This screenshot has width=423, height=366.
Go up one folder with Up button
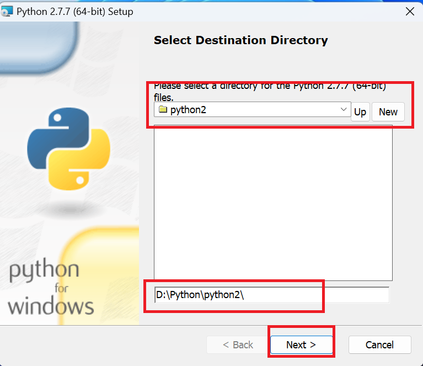point(360,112)
